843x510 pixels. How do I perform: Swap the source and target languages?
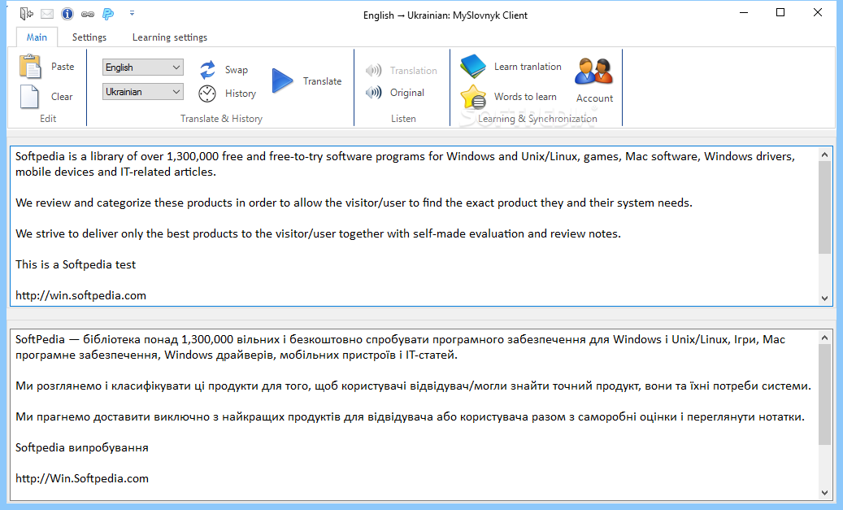[x=223, y=70]
